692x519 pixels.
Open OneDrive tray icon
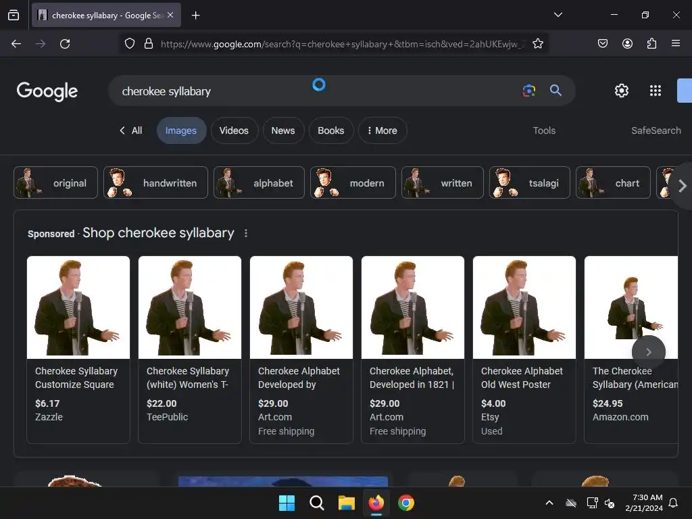571,503
